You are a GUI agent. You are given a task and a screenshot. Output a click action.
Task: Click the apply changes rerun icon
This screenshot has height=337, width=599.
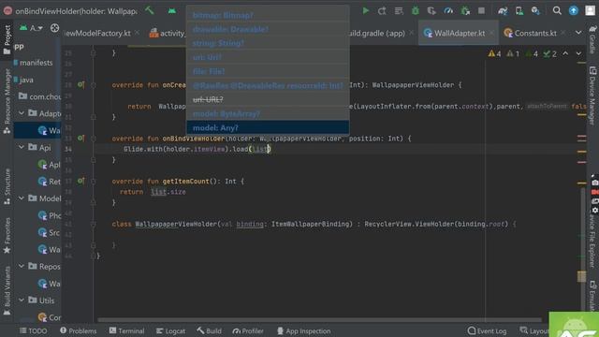click(382, 10)
